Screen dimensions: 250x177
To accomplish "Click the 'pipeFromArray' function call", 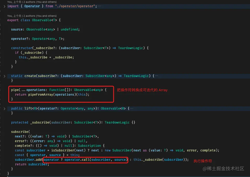I will pyautogui.click(x=41, y=95).
